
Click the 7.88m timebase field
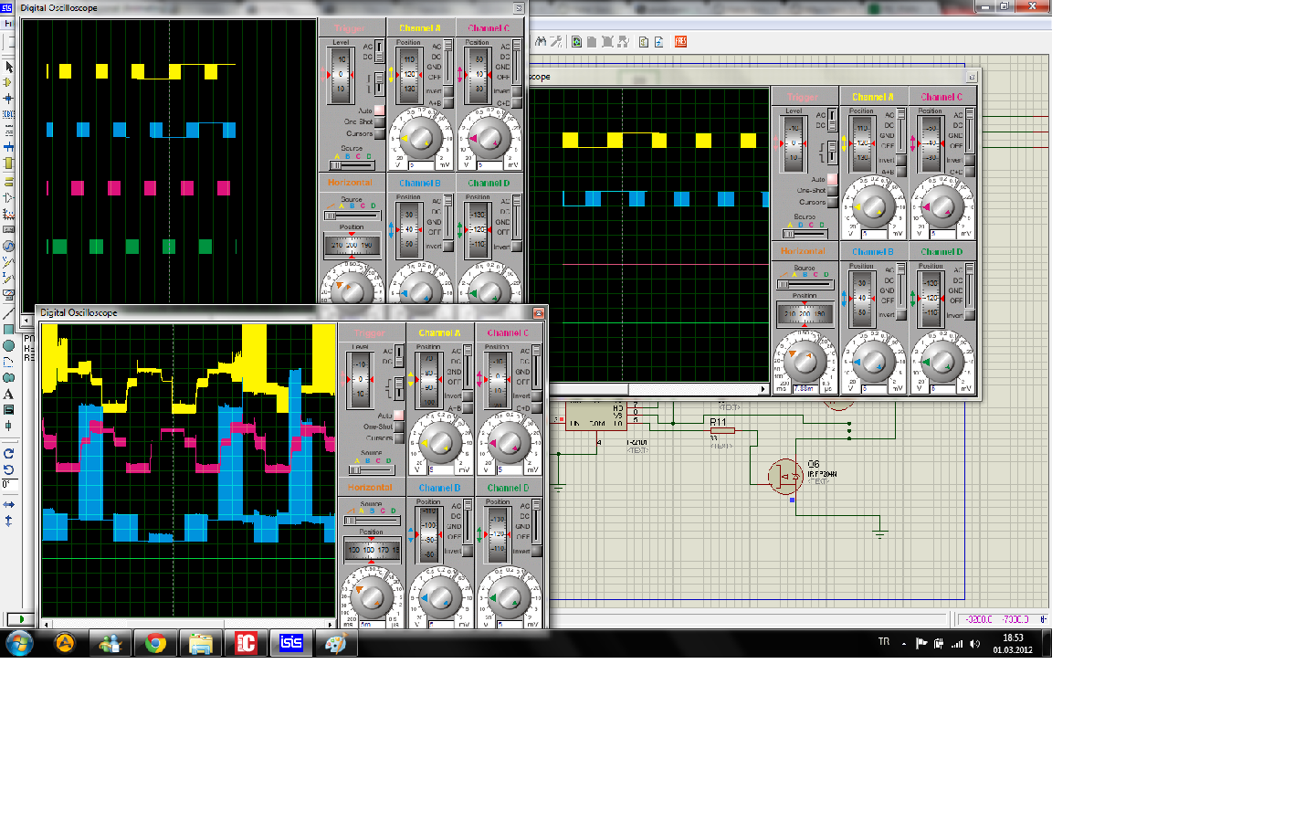(805, 388)
